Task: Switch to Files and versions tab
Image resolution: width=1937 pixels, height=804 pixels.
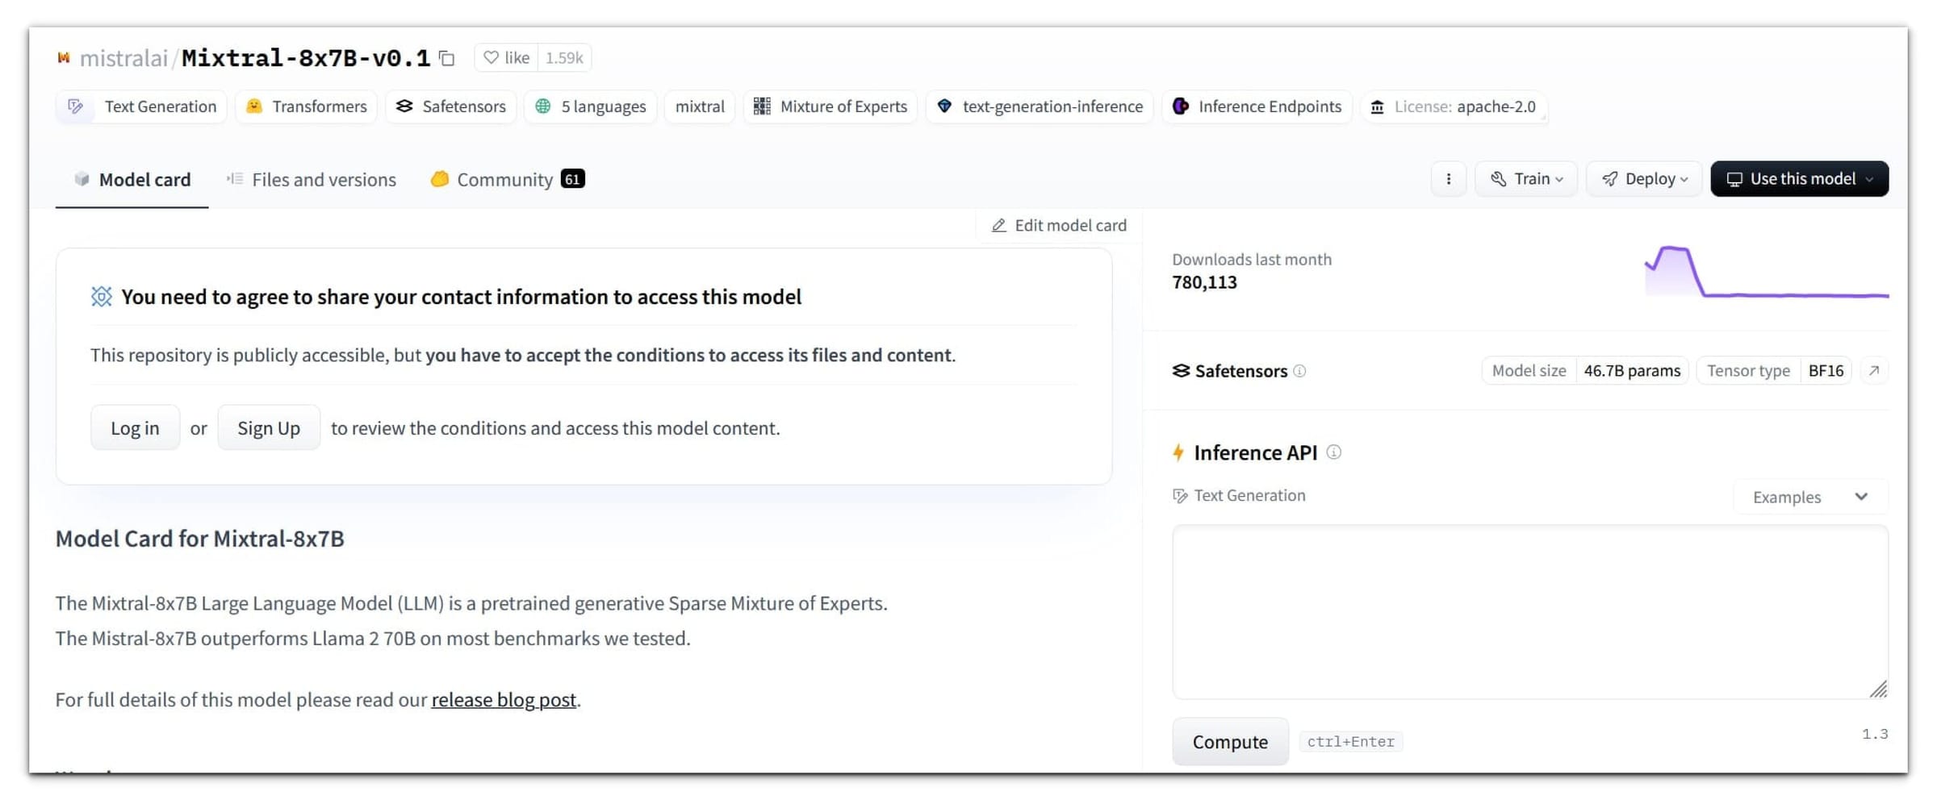Action: tap(312, 180)
